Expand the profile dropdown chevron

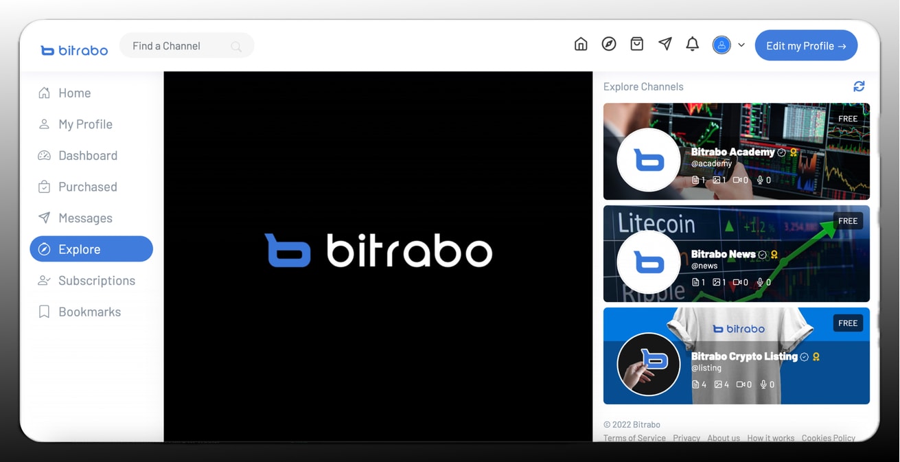[741, 45]
